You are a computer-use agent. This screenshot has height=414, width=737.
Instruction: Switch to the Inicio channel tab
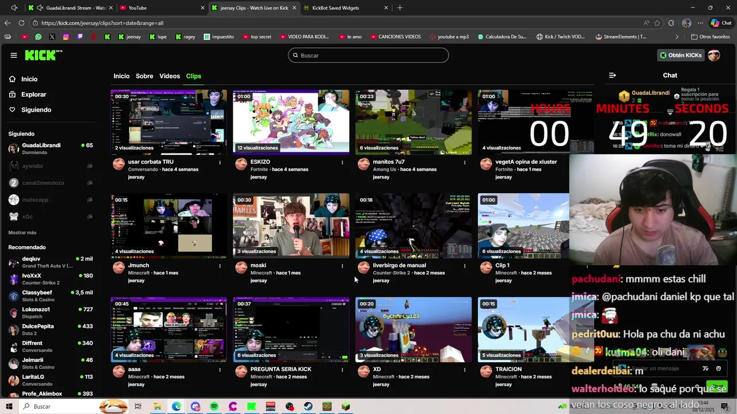(121, 76)
